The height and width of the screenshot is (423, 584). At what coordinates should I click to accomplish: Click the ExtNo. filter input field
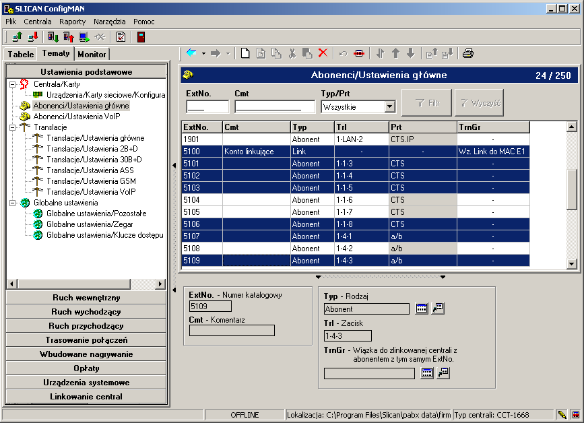point(207,107)
